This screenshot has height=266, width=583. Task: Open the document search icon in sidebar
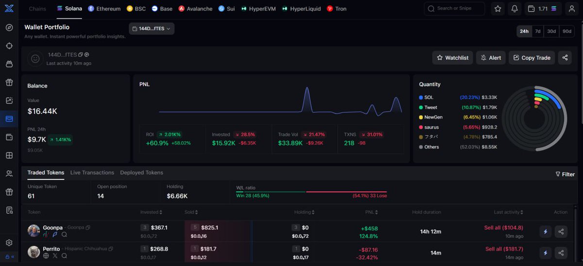pyautogui.click(x=9, y=210)
